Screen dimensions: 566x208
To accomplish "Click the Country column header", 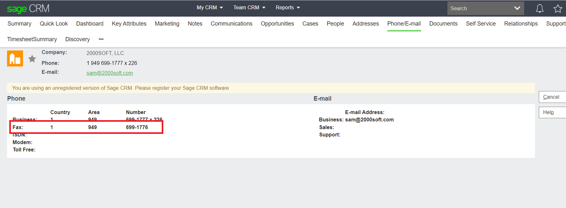I will (60, 112).
